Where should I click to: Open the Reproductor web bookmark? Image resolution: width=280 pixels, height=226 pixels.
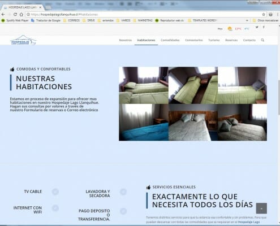pyautogui.click(x=169, y=20)
